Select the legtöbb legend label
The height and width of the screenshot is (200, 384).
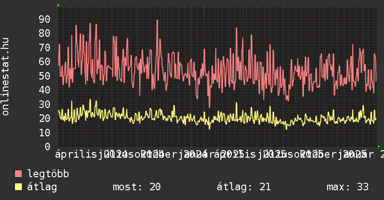48,174
